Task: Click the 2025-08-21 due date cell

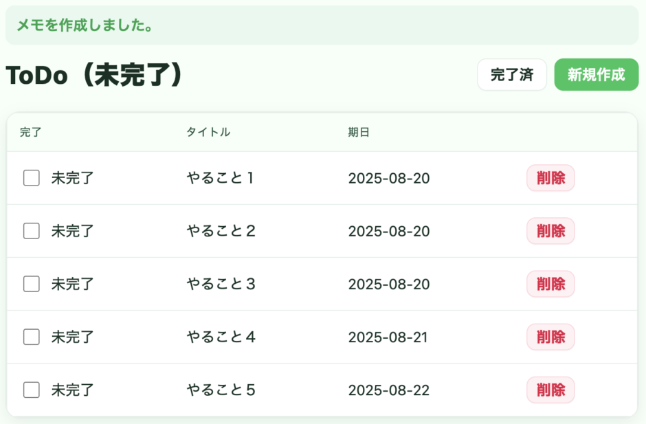Action: 388,337
